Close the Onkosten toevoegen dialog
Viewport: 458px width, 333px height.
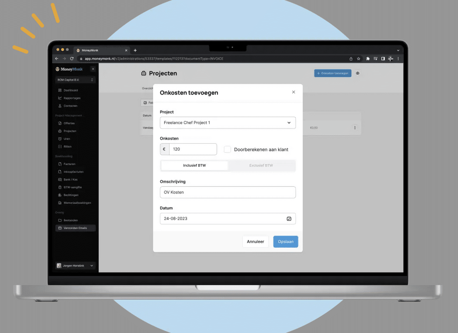coord(294,92)
